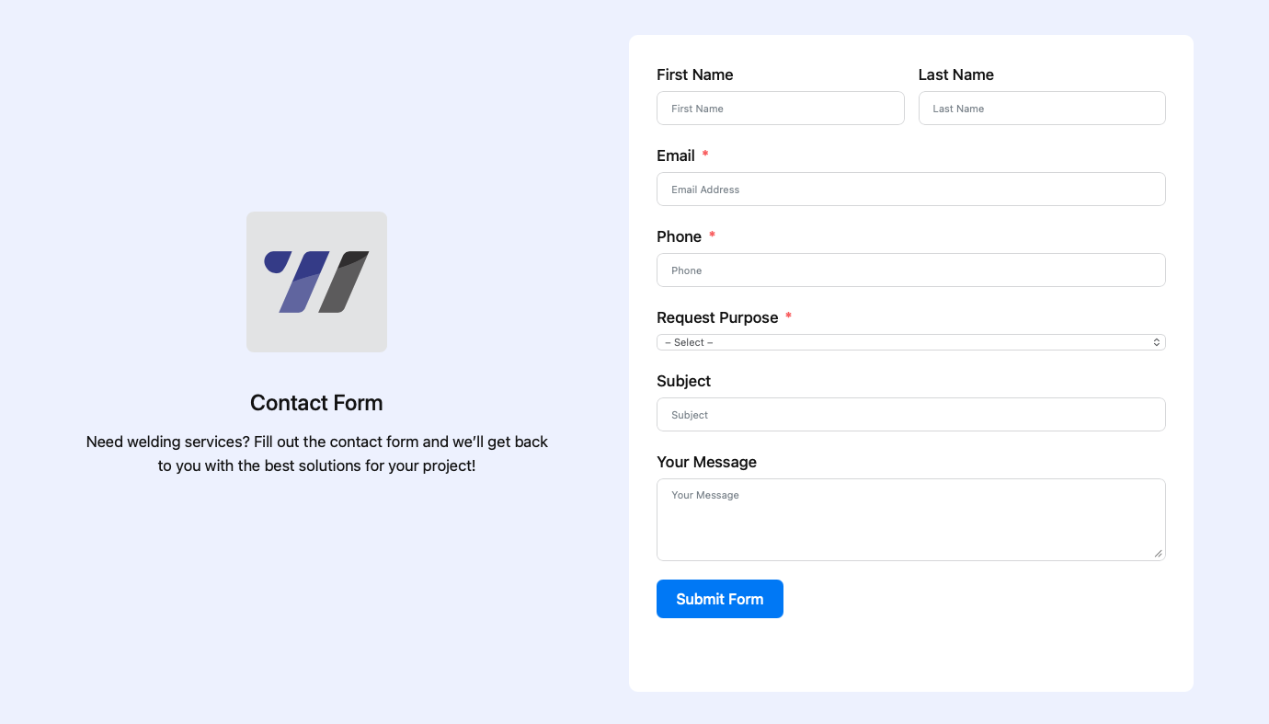Click the Contact Form heading
The width and height of the screenshot is (1269, 724).
pos(316,403)
